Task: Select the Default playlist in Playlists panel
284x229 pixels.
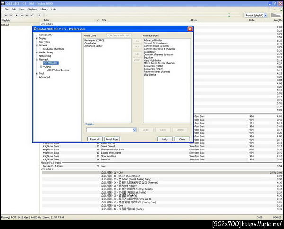Action: (5, 25)
